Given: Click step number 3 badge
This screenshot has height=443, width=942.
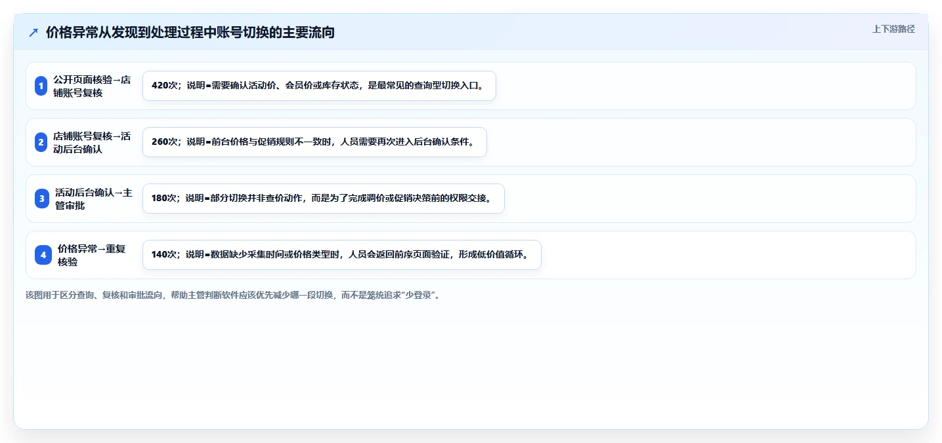Looking at the screenshot, I should (42, 199).
